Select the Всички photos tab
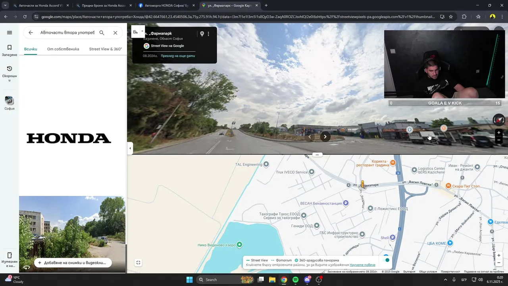 (x=31, y=49)
